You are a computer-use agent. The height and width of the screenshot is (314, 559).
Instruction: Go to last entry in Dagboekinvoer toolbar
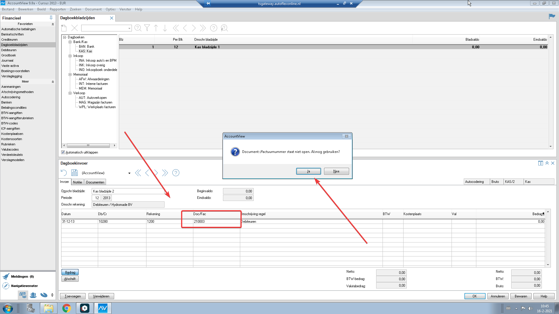point(165,173)
